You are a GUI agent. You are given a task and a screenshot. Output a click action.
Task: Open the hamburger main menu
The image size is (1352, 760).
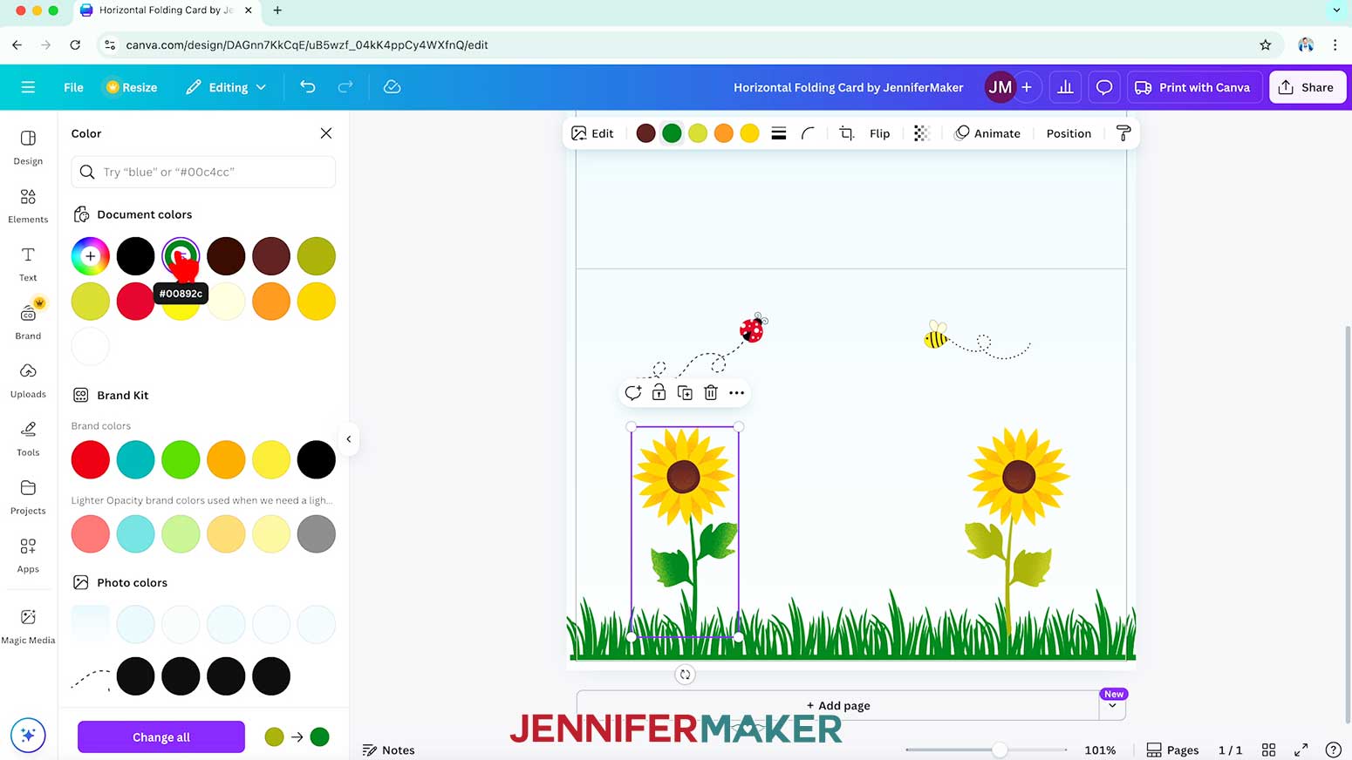28,87
